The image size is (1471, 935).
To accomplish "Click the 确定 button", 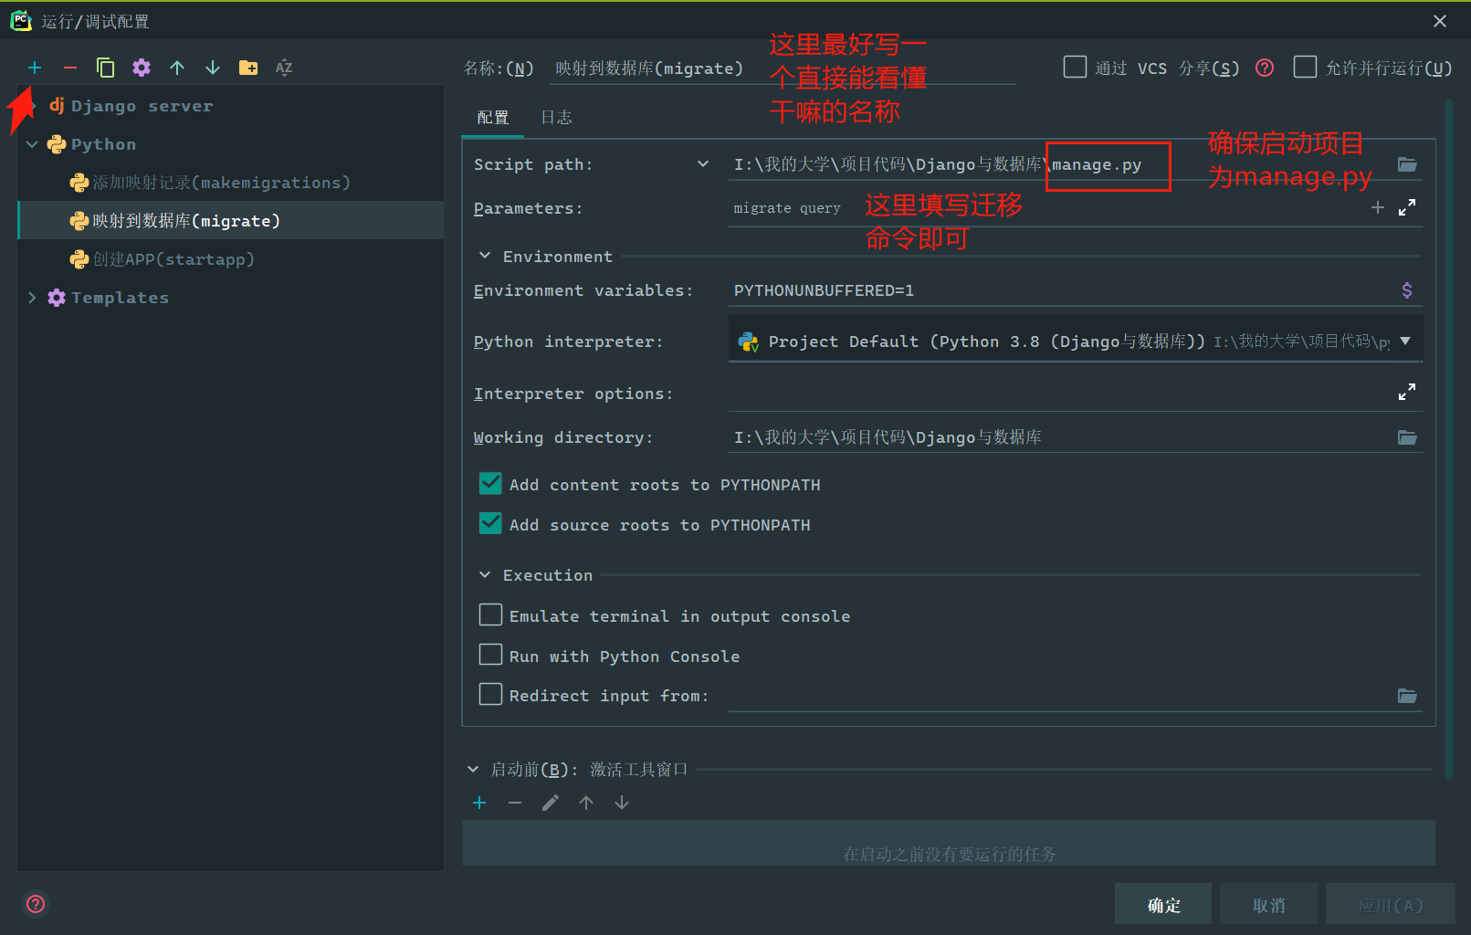I will tap(1162, 904).
